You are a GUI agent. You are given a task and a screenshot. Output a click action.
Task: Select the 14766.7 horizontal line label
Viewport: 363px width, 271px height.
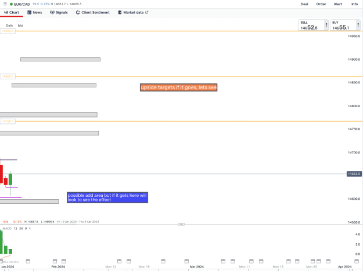8,121
